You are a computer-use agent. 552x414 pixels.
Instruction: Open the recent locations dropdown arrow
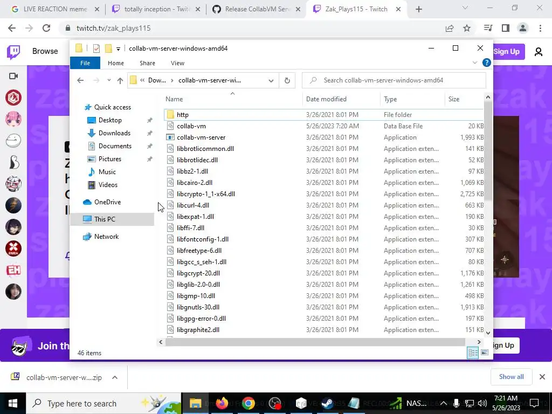pyautogui.click(x=109, y=80)
